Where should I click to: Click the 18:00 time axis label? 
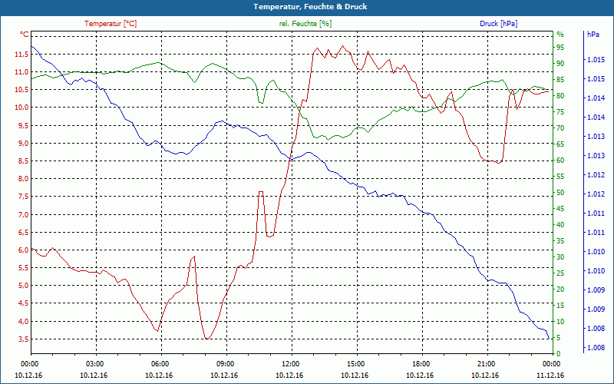pyautogui.click(x=423, y=363)
